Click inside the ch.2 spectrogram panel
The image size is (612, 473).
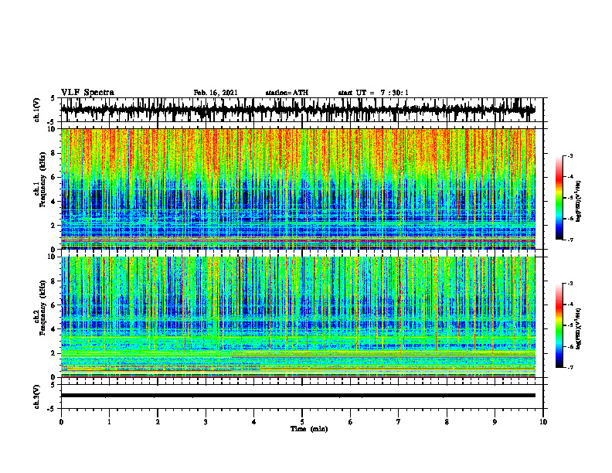(297, 317)
